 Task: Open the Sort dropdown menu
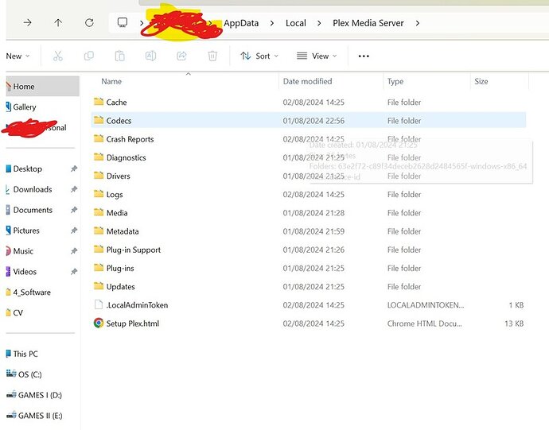tap(259, 56)
